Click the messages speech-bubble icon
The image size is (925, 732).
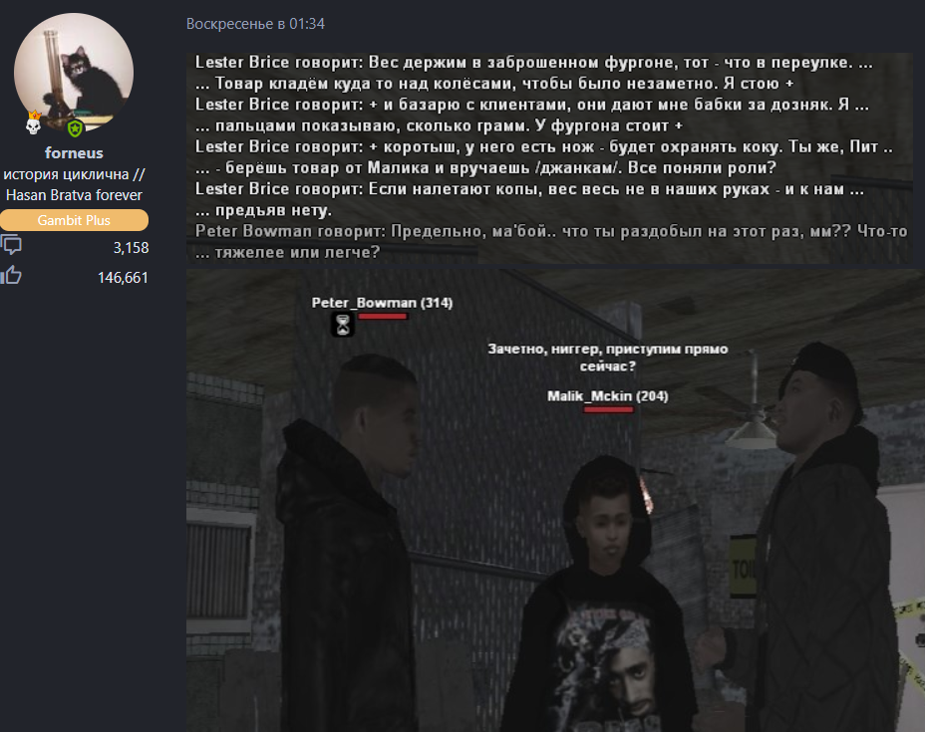11,245
